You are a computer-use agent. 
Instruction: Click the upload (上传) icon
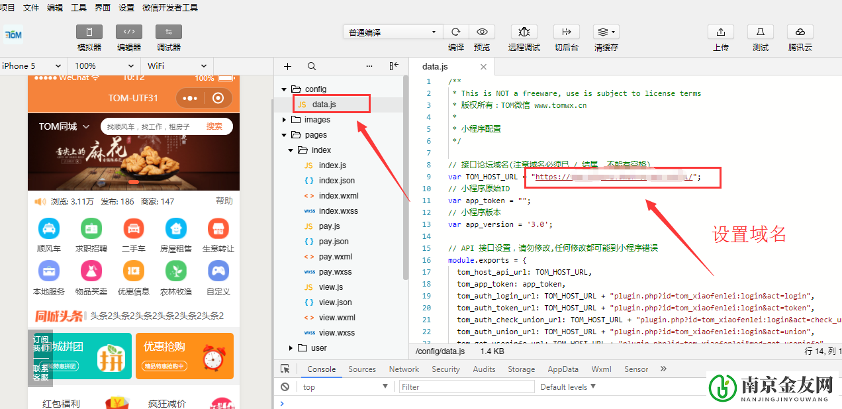[x=721, y=32]
